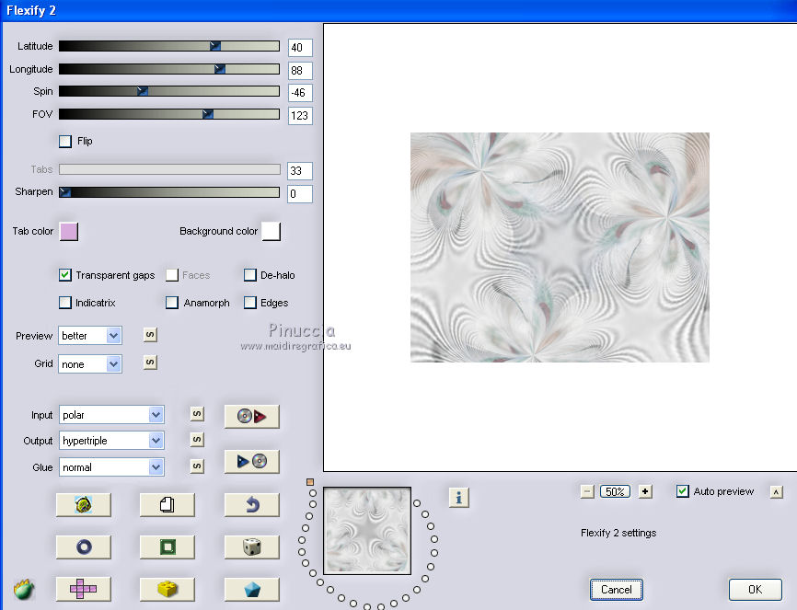
Task: Enable the Anamorph checkbox
Action: tap(172, 303)
